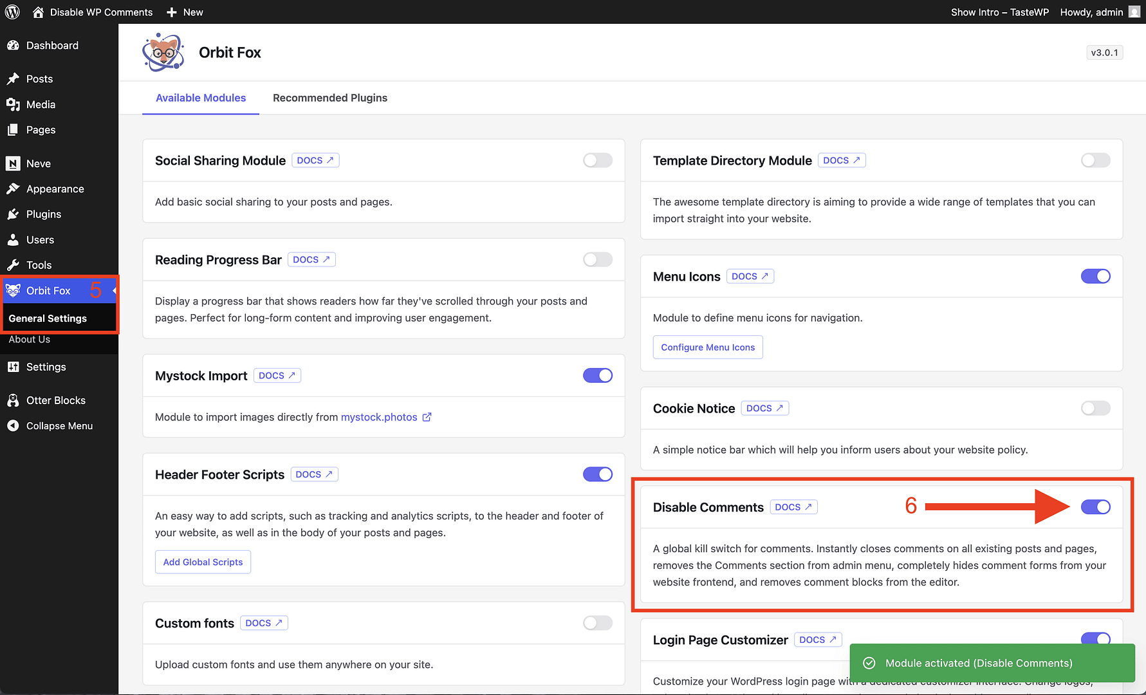Click the Users person icon
The width and height of the screenshot is (1146, 695).
click(x=13, y=239)
